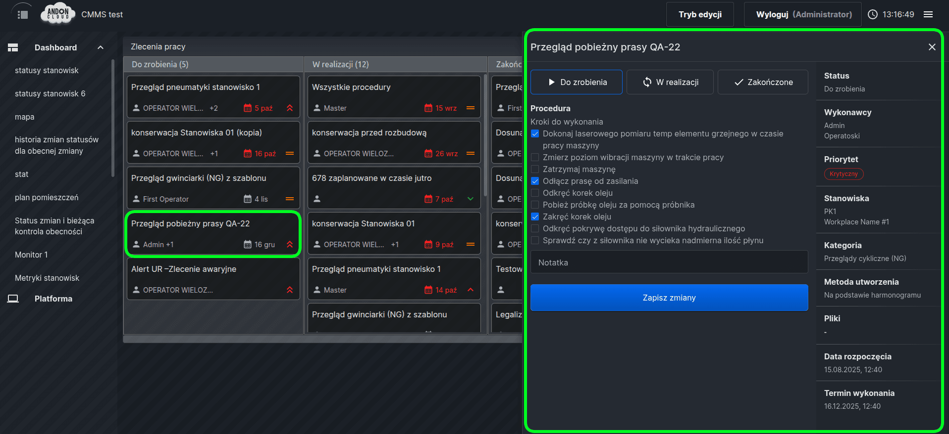Click the 5 paź calendar icon
949x434 pixels.
[248, 108]
